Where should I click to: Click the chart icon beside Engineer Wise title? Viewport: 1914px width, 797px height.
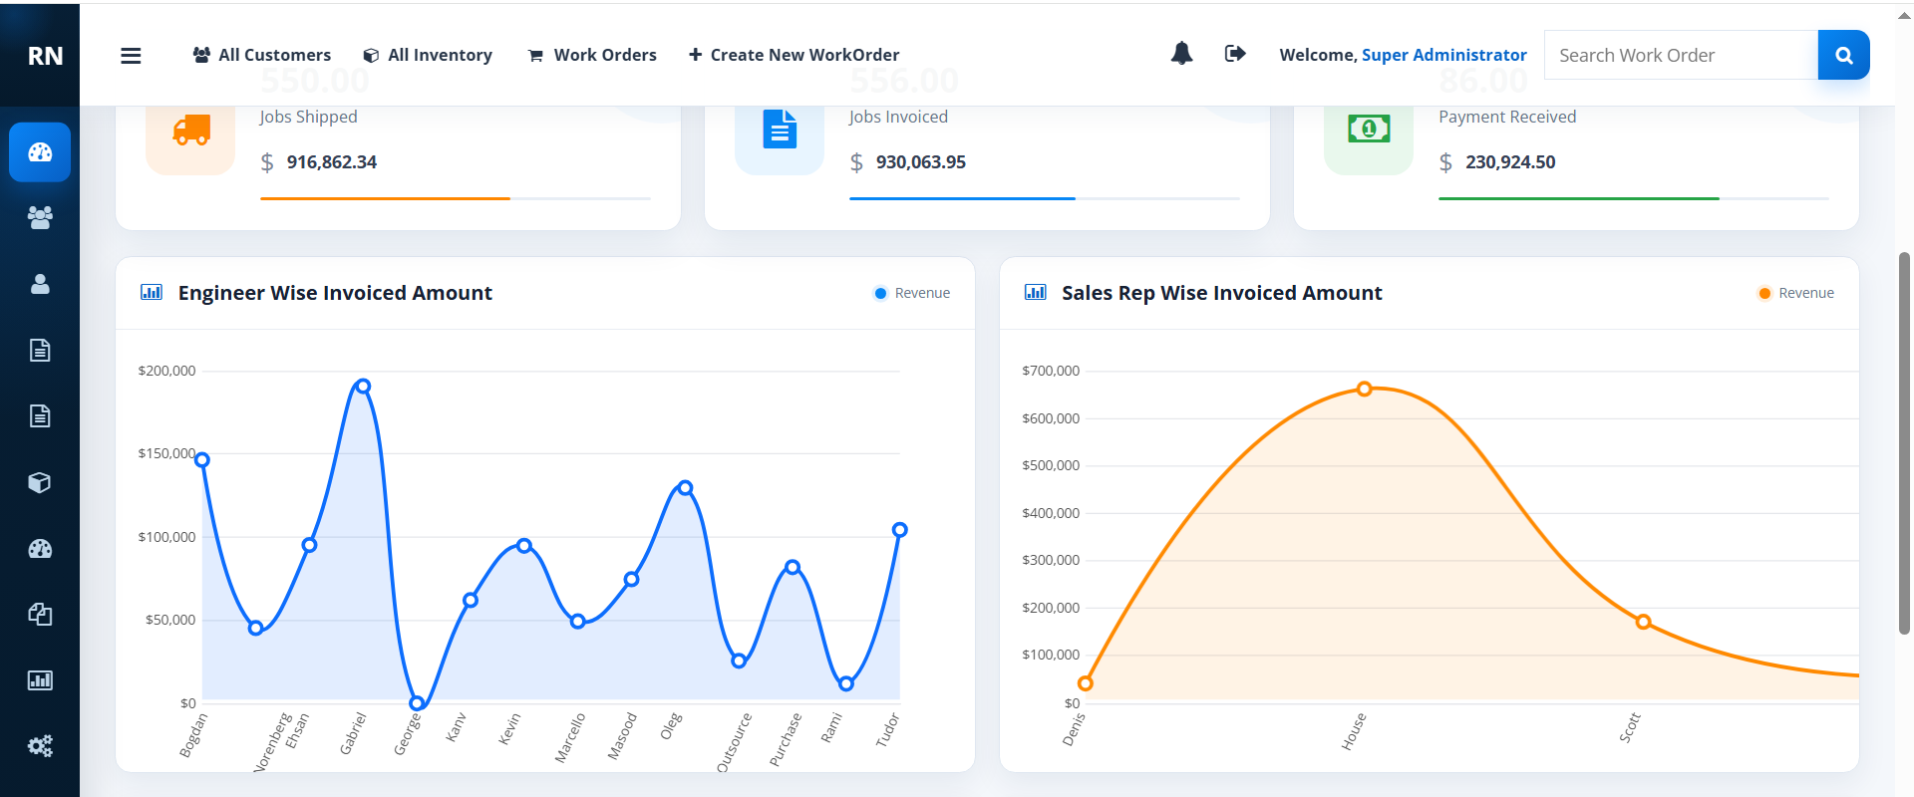152,293
